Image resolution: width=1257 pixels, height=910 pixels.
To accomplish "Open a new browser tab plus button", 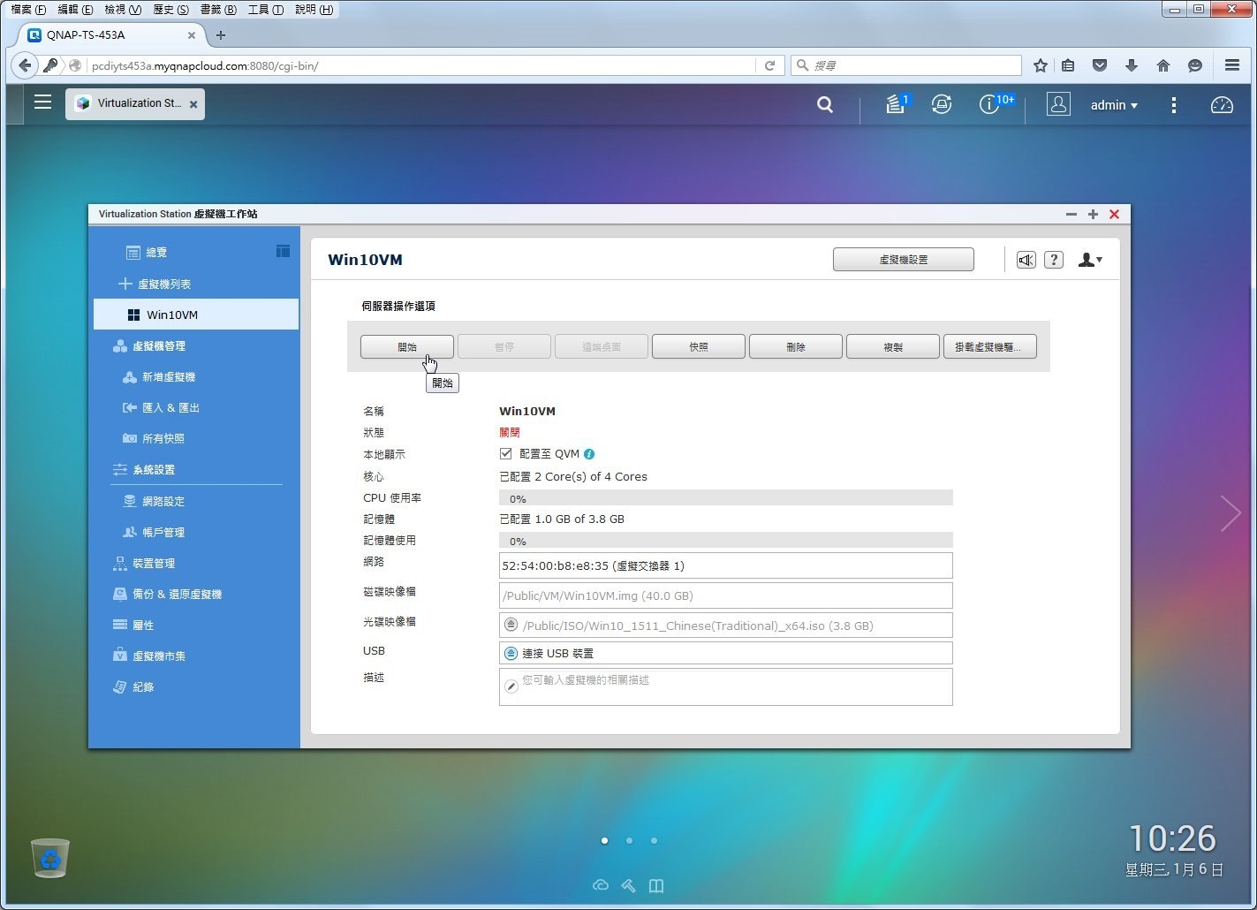I will [x=221, y=35].
